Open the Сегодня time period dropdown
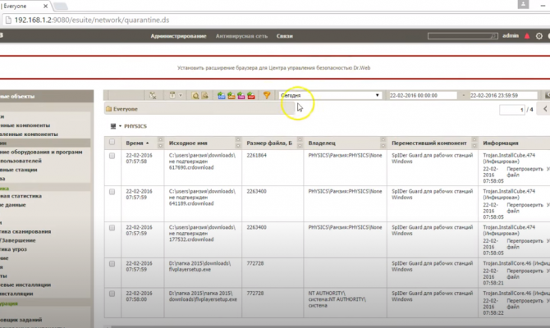The width and height of the screenshot is (550, 328). click(x=330, y=95)
